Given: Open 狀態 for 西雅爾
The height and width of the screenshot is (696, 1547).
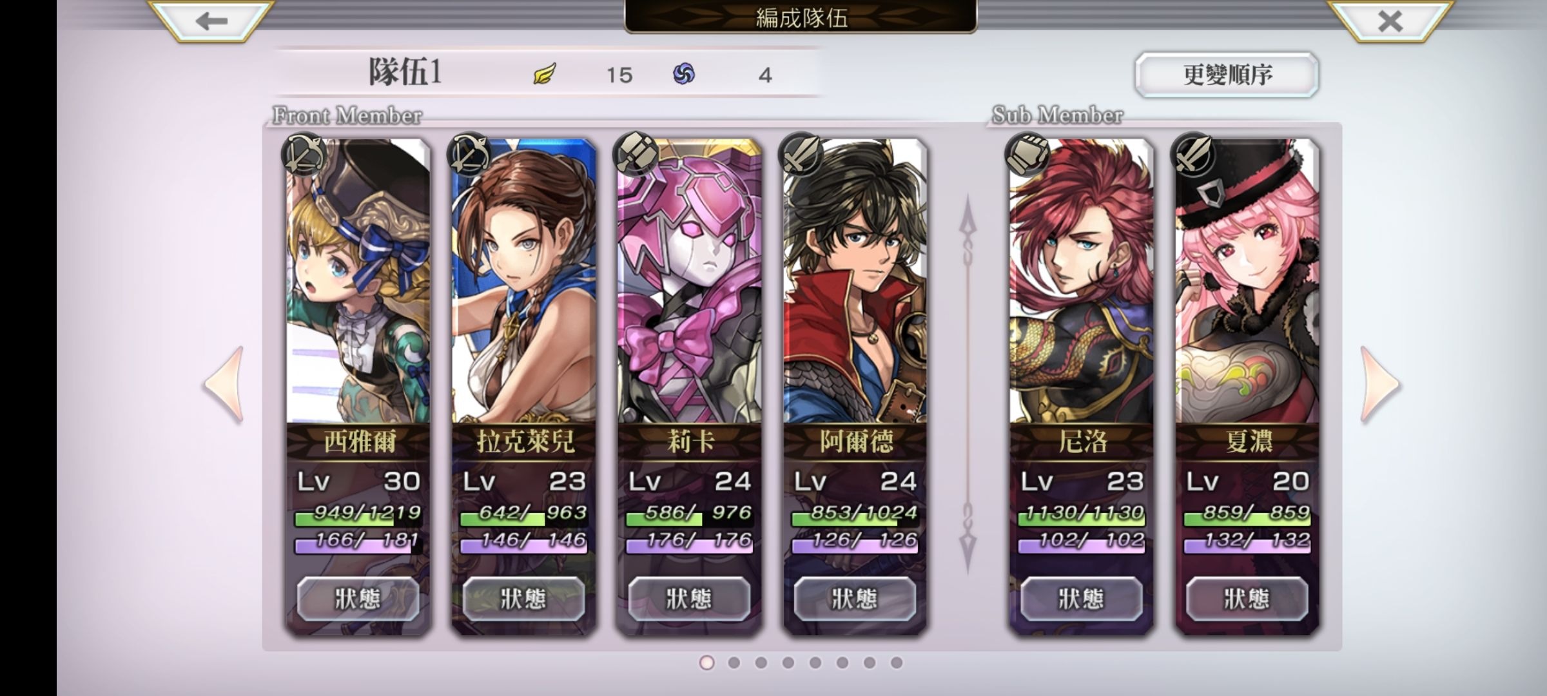Looking at the screenshot, I should tap(358, 599).
